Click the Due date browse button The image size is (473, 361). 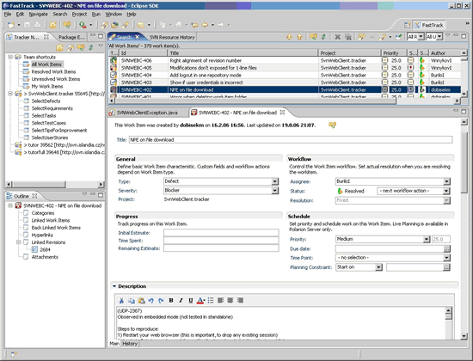[446, 248]
